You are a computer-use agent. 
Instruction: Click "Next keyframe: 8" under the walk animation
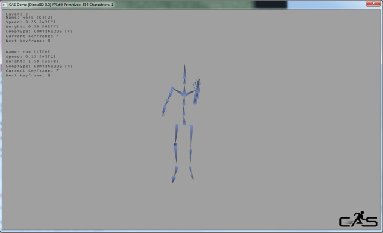tap(28, 41)
